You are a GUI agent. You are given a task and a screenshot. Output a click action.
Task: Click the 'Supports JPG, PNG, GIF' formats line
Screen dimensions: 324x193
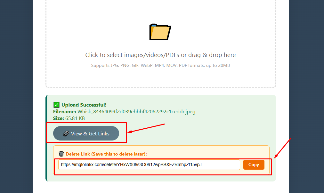click(x=160, y=66)
